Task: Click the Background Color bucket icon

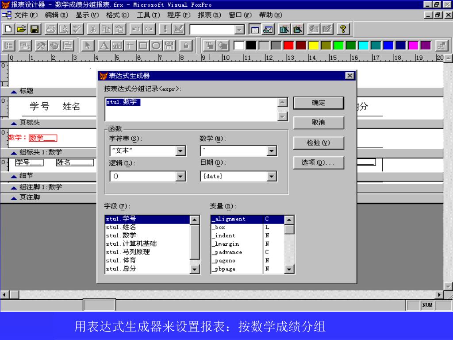Action: click(223, 46)
